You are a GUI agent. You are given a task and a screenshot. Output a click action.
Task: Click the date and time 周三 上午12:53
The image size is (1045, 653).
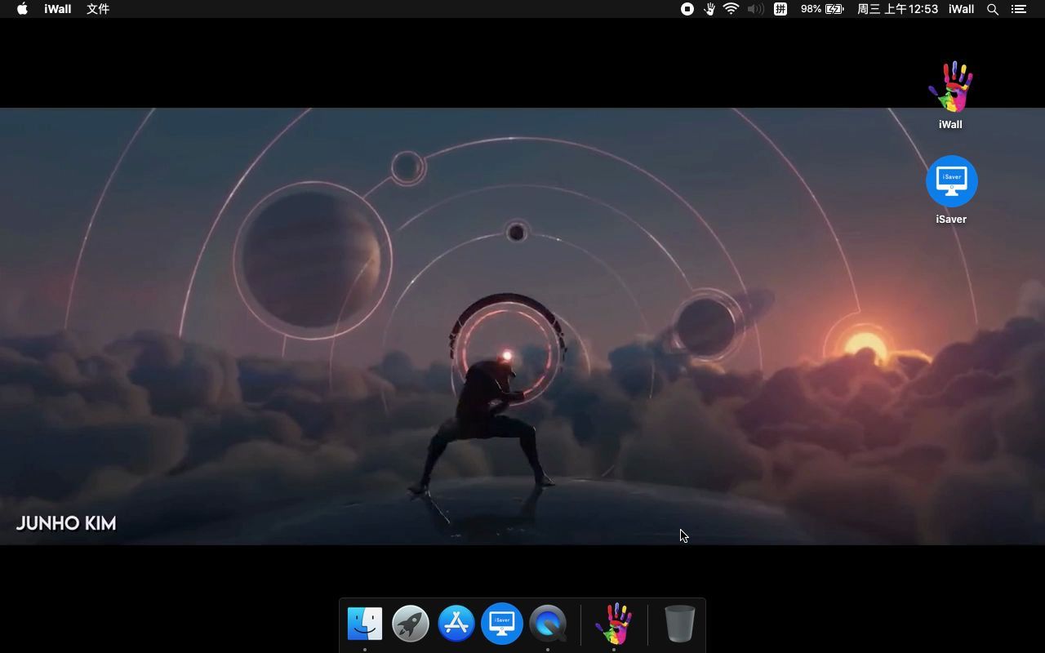(897, 9)
